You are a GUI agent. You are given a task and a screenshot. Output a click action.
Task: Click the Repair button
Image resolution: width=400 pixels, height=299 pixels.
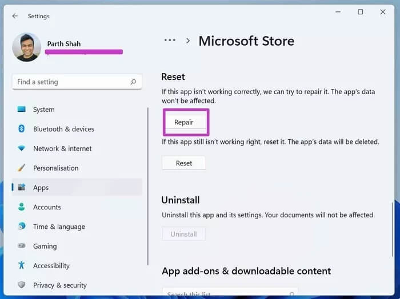click(185, 122)
